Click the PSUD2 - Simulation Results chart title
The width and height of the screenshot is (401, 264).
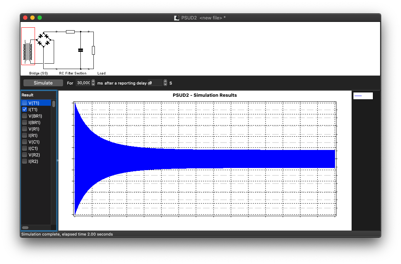pos(205,95)
